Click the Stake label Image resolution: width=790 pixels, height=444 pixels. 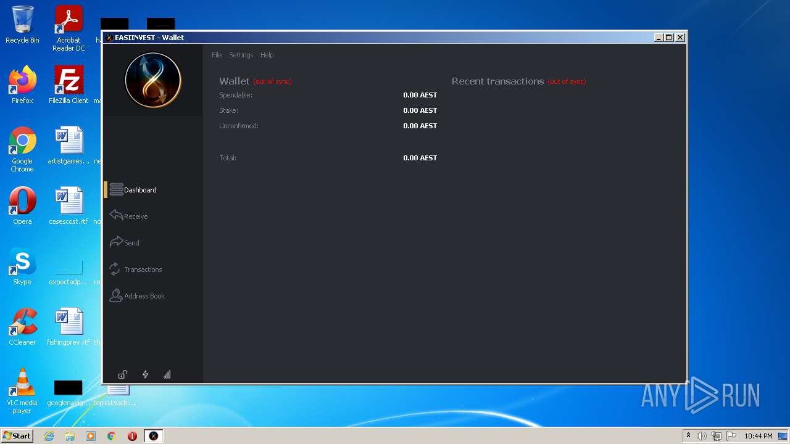coord(228,110)
